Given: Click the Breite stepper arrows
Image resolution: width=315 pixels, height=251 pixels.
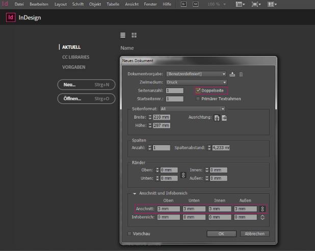Looking at the screenshot, I should (150, 117).
